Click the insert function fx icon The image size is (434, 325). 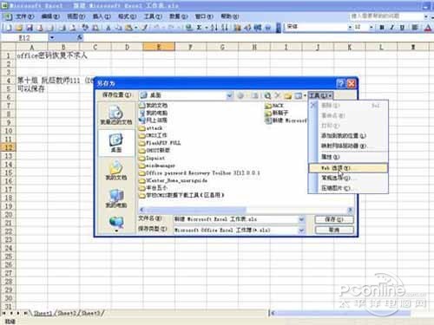(x=80, y=37)
